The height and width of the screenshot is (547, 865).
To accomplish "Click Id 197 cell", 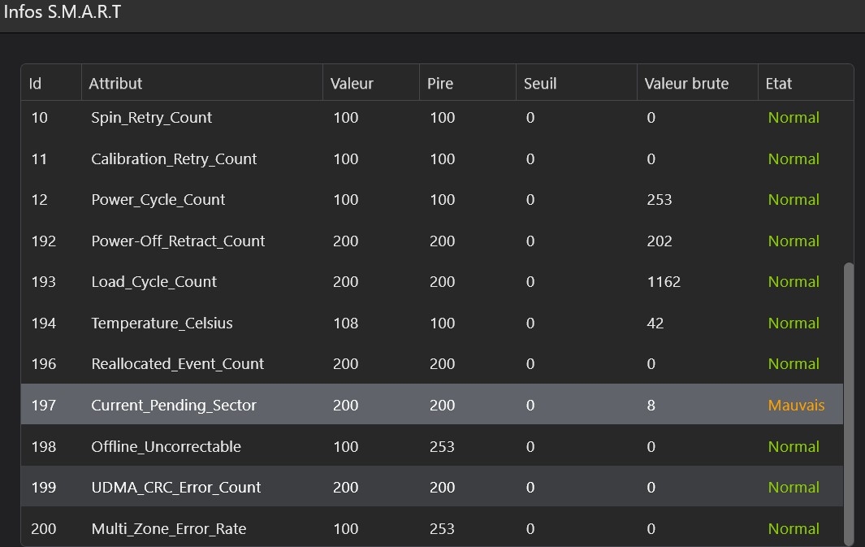I will 44,405.
